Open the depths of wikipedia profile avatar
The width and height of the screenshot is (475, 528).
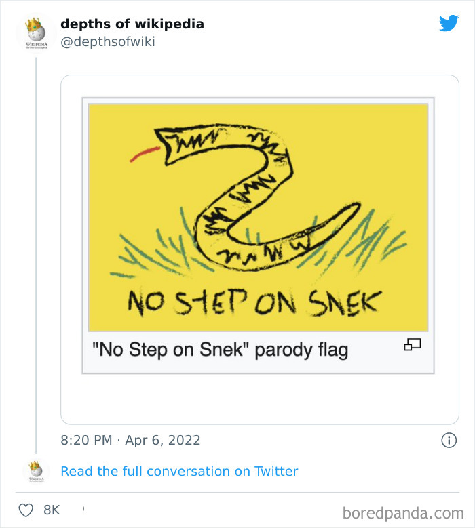(x=36, y=32)
